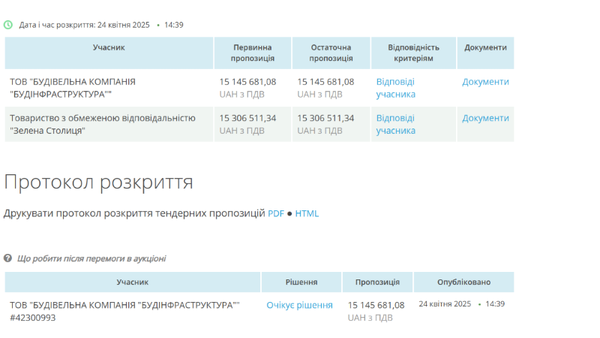Open Відповіді учасника for БУДІНФРАСТРУКТУРА
Screen dimensions: 600x338
[395, 88]
